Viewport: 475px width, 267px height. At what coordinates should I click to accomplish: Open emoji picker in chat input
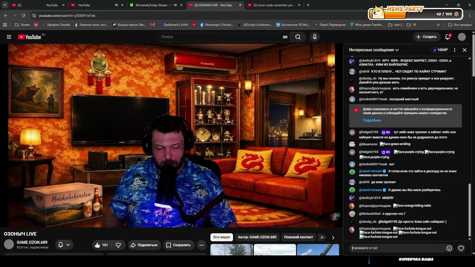(449, 248)
